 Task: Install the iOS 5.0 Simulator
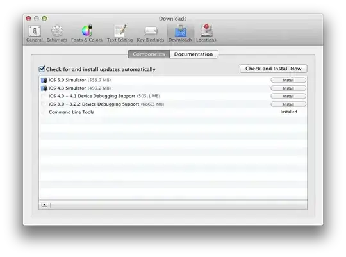pos(288,80)
